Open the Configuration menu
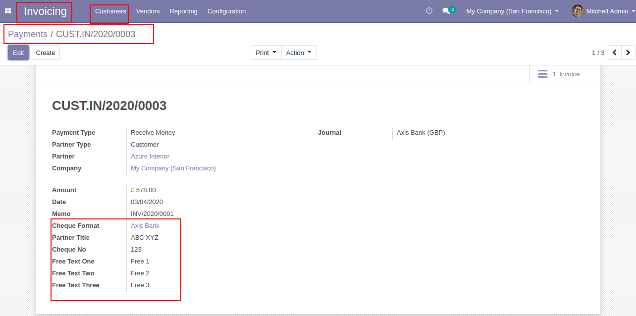 tap(226, 11)
